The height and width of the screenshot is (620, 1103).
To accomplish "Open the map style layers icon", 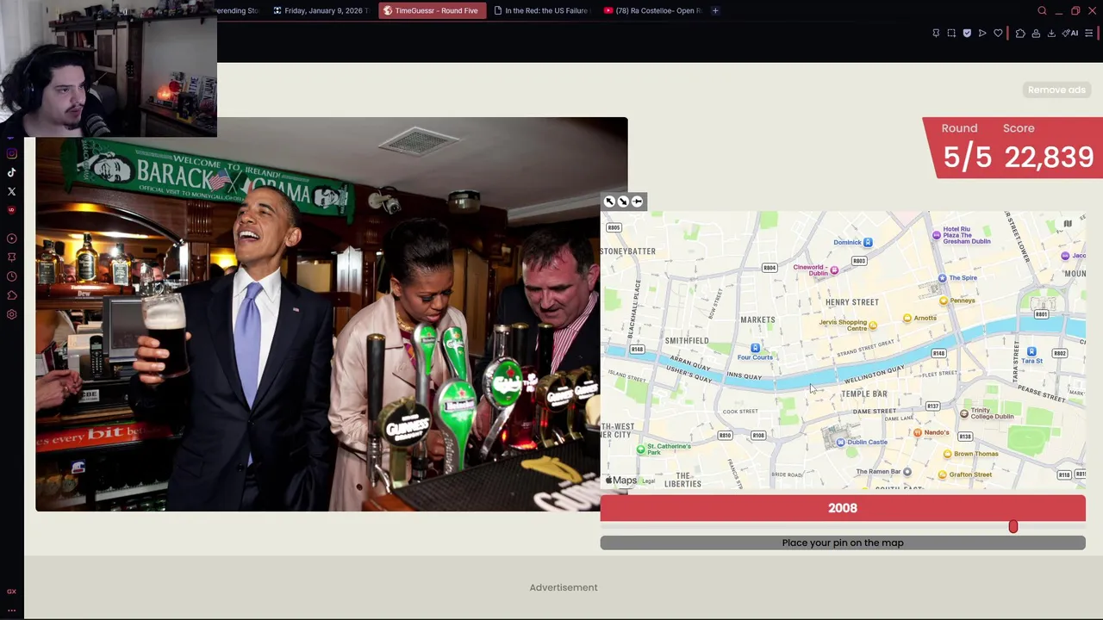I will point(1068,224).
